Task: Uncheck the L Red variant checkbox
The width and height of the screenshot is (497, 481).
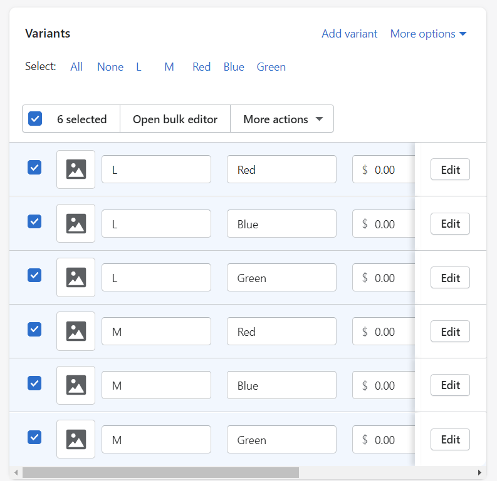Action: pyautogui.click(x=34, y=168)
